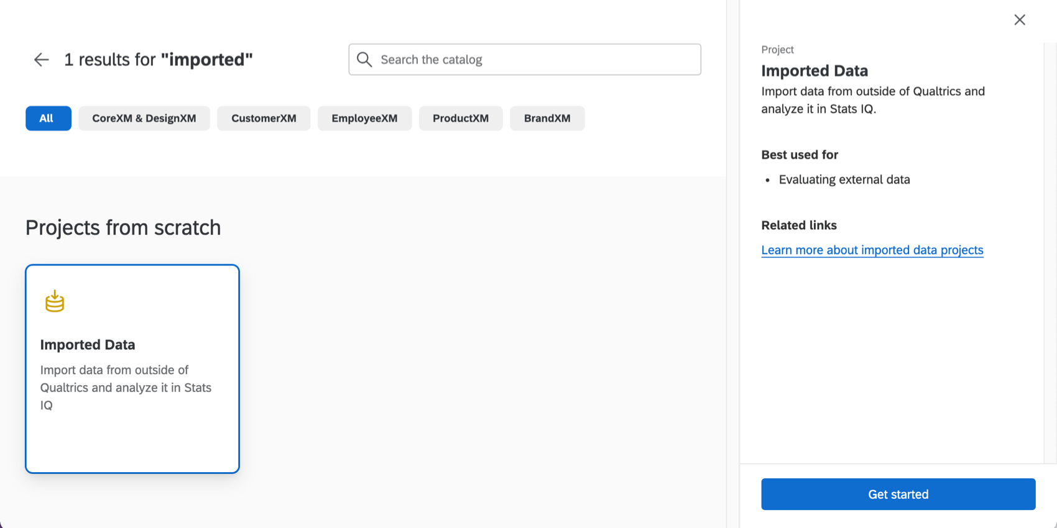Select the All filter tab

click(x=48, y=118)
